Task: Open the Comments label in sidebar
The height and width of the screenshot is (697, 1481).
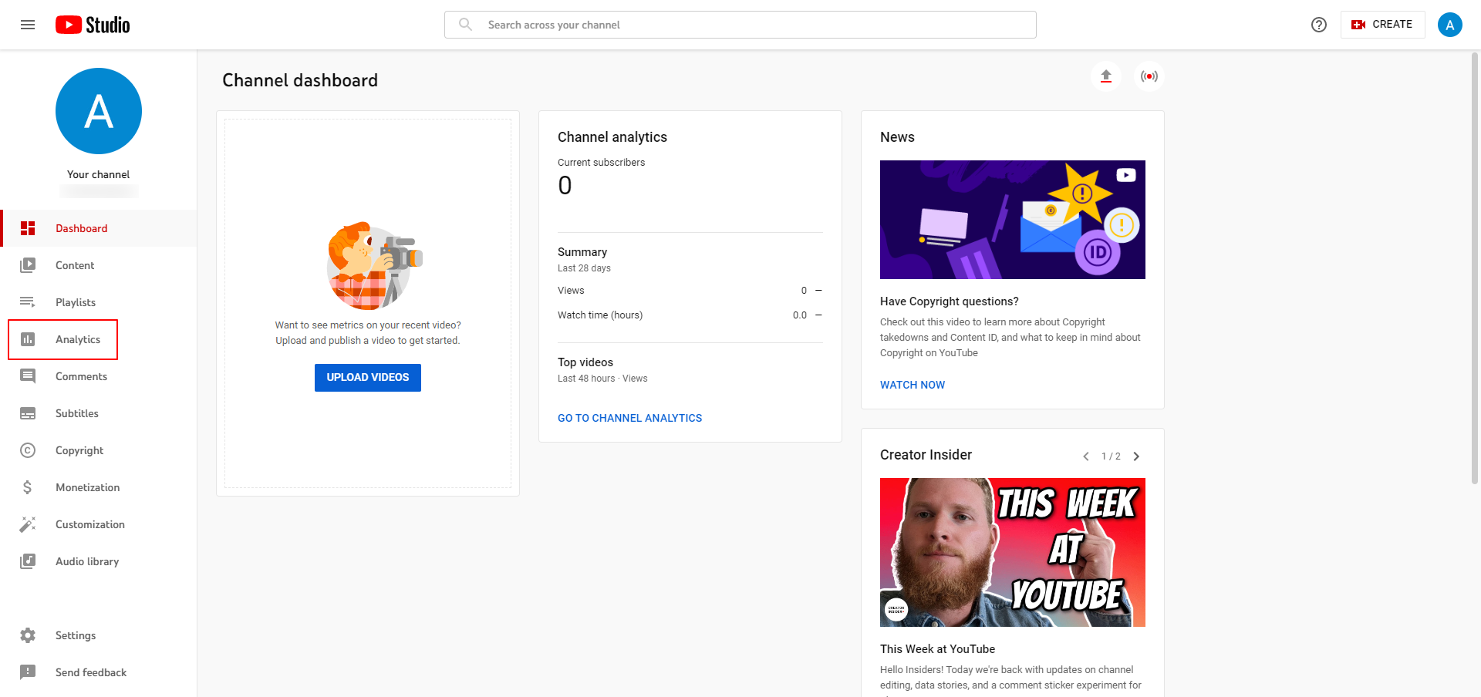Action: [x=81, y=376]
